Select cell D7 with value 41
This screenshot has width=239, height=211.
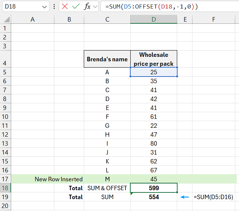click(x=154, y=90)
